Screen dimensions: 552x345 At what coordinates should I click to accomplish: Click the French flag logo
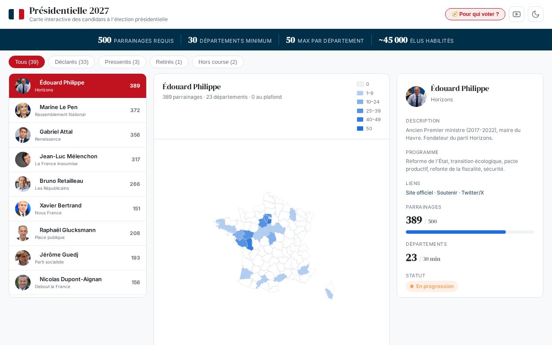16,14
